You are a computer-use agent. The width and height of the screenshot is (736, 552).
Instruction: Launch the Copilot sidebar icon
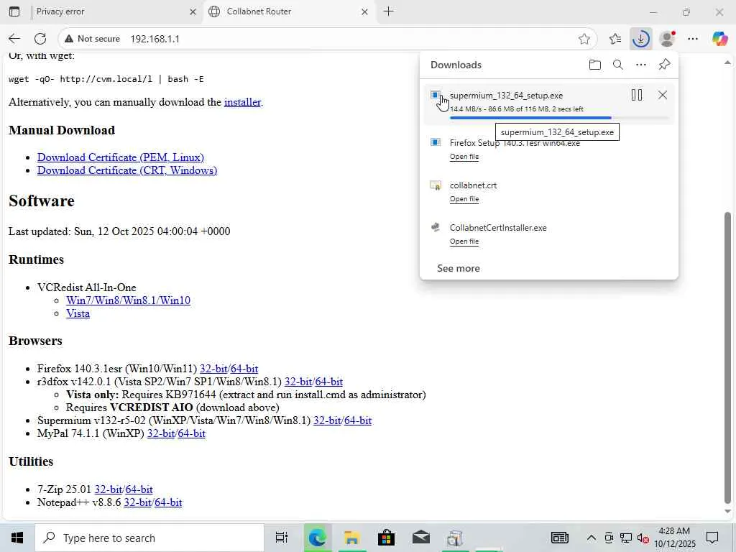(719, 39)
